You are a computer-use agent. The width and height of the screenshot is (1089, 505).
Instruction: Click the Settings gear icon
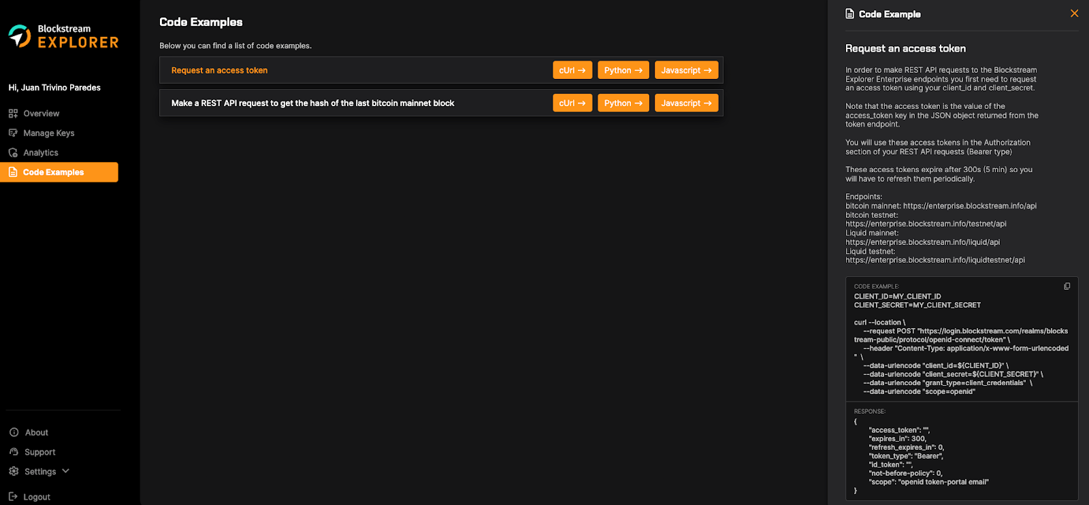[14, 471]
